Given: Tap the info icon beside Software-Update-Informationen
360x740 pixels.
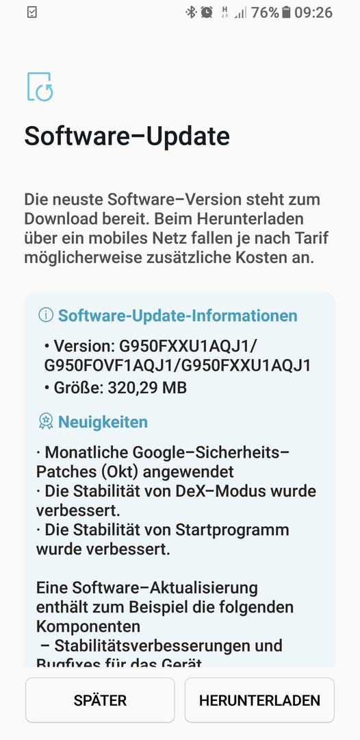Looking at the screenshot, I should [46, 315].
